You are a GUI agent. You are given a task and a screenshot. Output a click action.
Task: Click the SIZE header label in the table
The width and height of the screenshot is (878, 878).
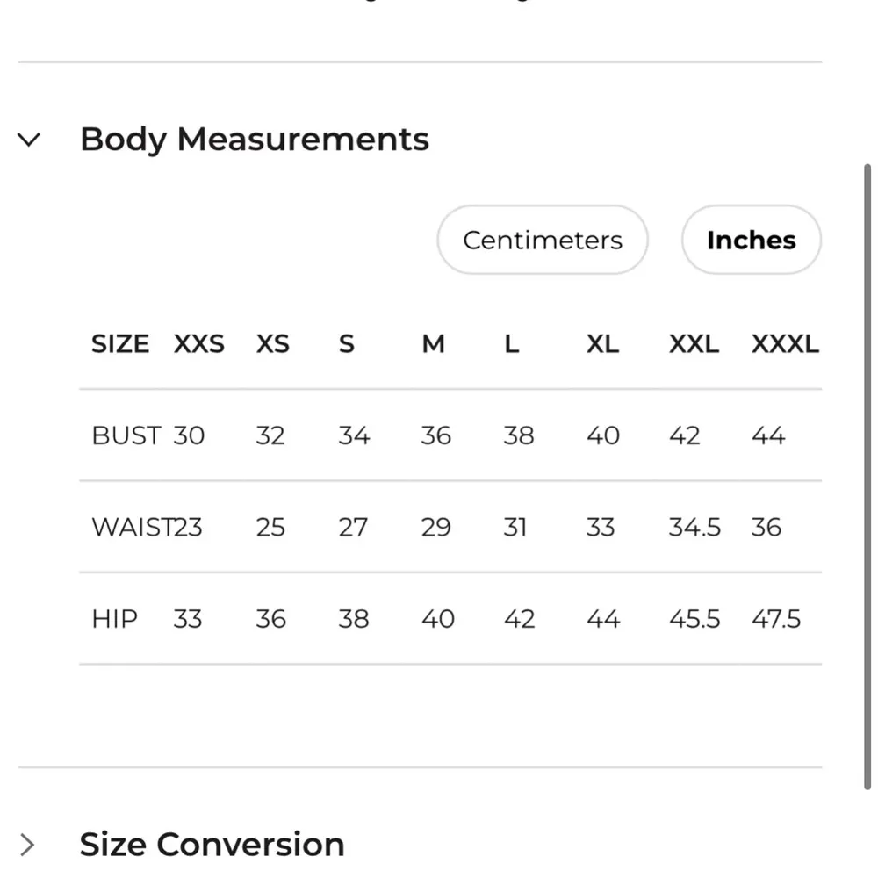coord(120,344)
